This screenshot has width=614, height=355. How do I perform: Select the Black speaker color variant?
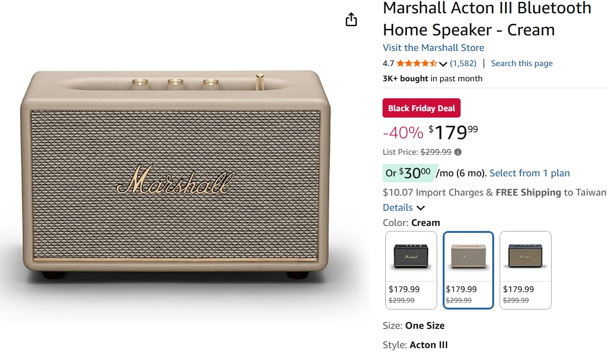coord(411,256)
